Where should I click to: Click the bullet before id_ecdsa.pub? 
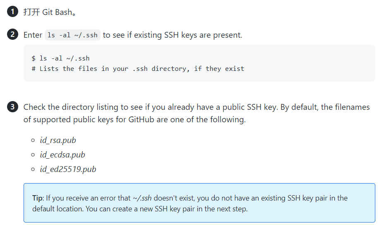pyautogui.click(x=33, y=155)
